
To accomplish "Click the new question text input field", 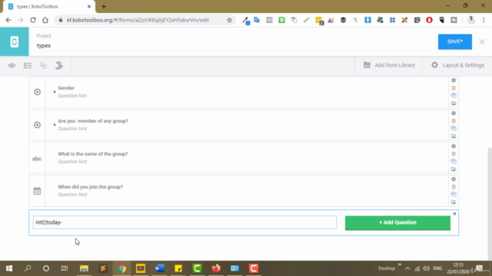I will click(x=184, y=222).
